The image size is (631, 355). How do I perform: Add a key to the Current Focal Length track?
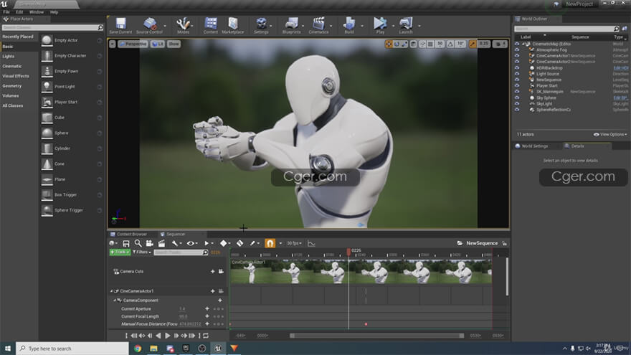(207, 316)
